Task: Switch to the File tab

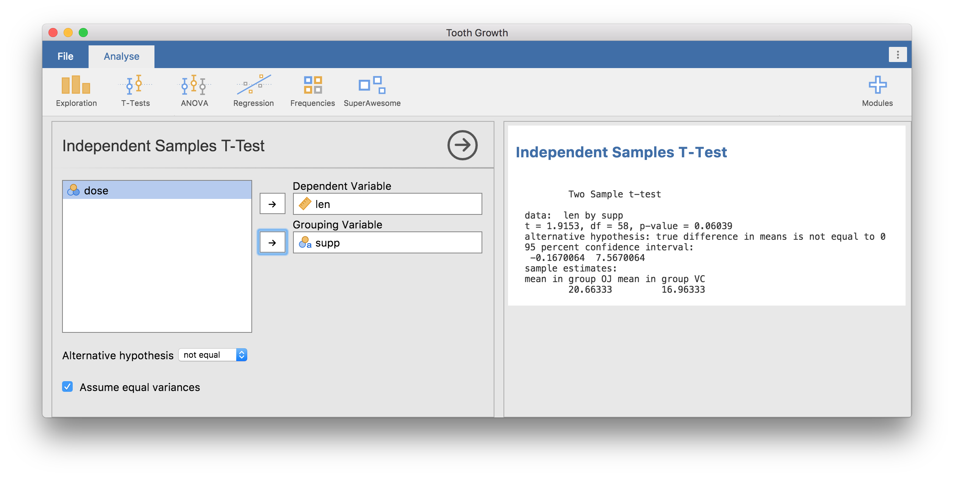Action: tap(65, 56)
